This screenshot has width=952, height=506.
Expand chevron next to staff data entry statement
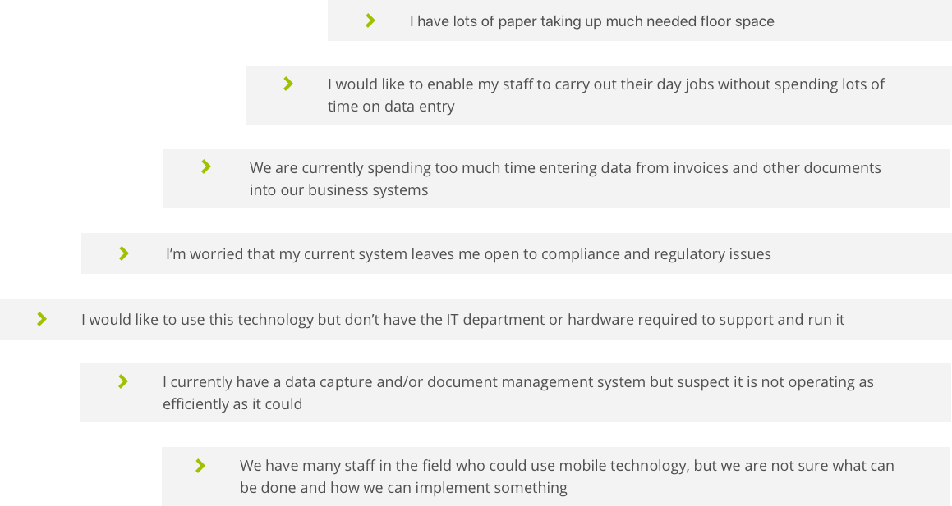click(x=288, y=84)
